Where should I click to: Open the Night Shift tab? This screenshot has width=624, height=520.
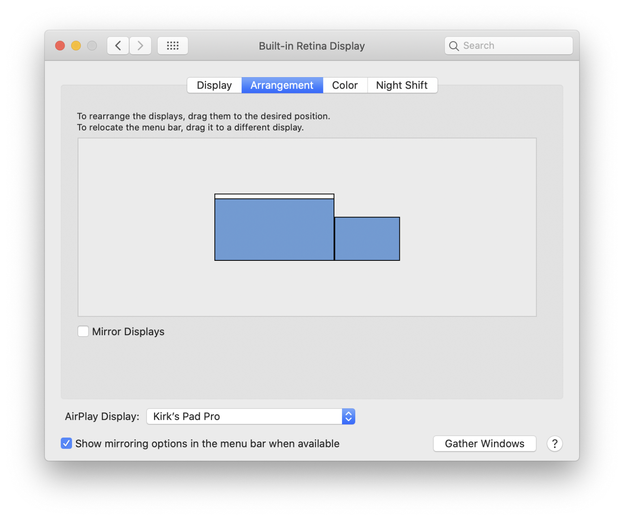[402, 85]
